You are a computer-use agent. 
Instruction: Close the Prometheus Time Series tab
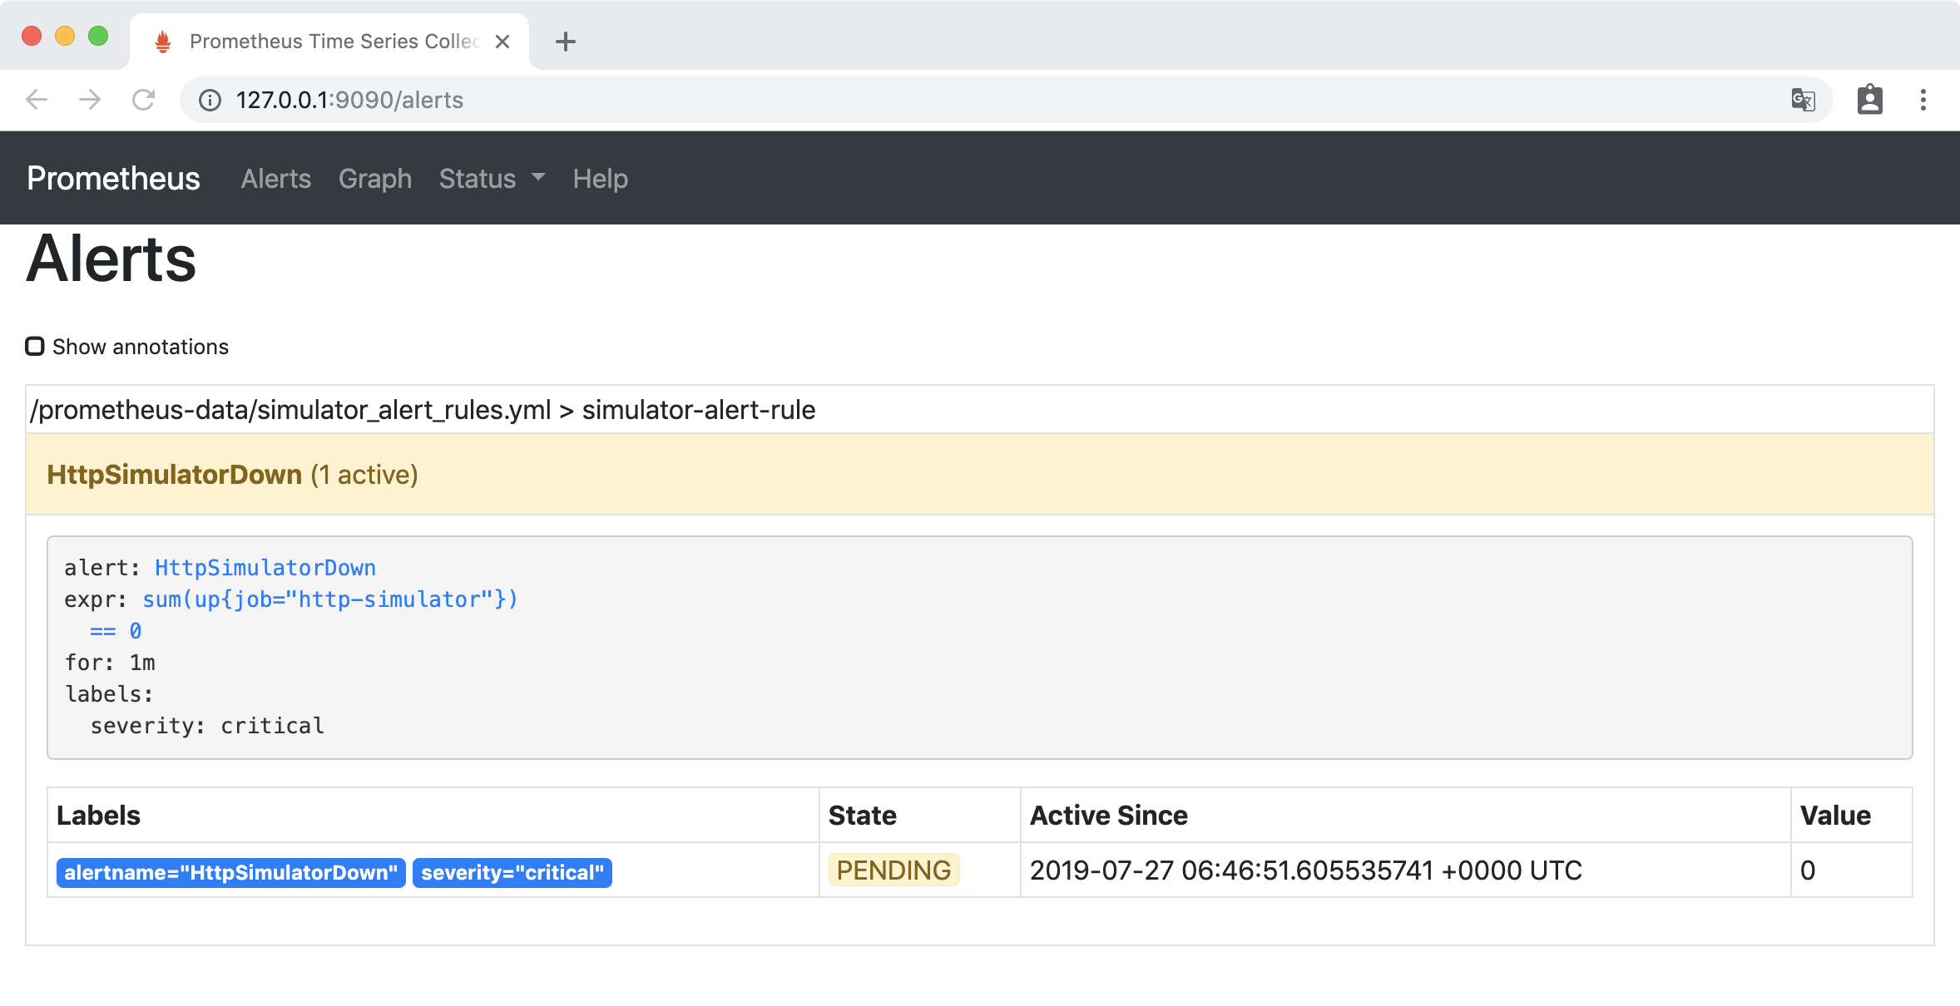pos(502,42)
